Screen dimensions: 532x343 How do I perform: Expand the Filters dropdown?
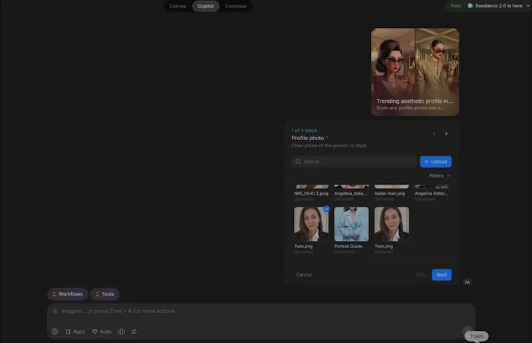tap(440, 176)
